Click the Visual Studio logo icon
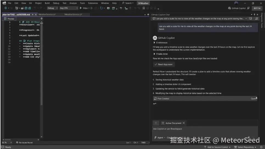The width and height of the screenshot is (265, 149). [4, 3]
